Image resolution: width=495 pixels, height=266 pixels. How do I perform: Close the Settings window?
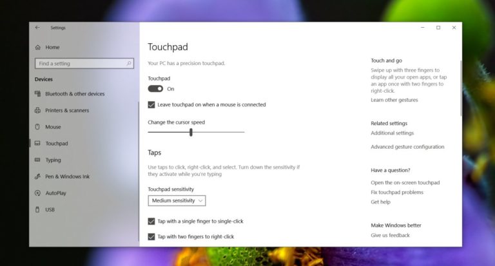(x=454, y=28)
